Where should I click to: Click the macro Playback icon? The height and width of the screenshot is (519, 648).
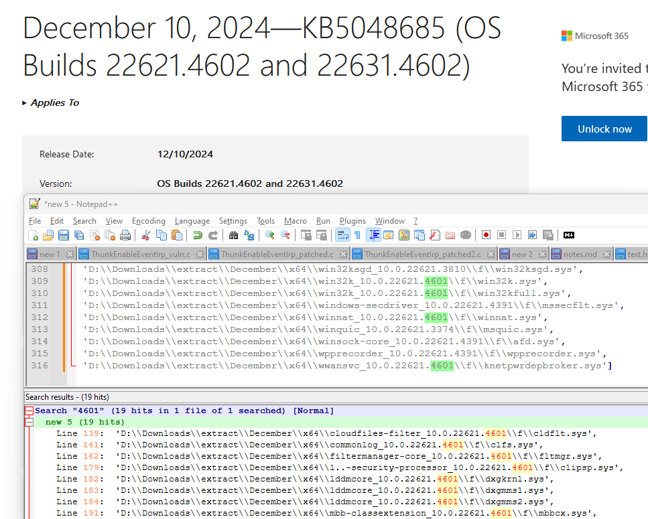517,235
